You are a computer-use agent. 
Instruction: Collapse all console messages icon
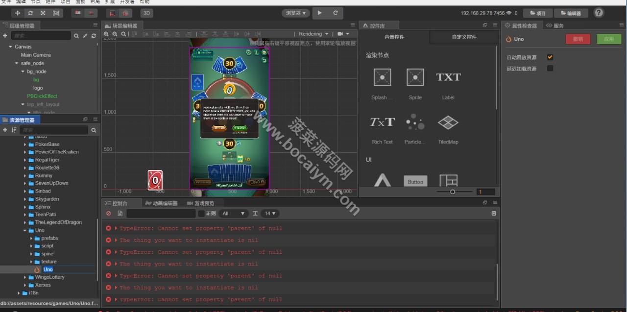494,214
